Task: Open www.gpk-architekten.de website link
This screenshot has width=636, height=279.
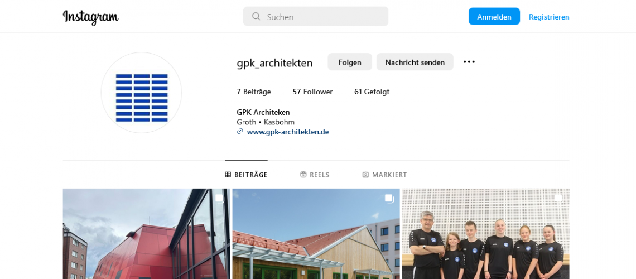Action: click(287, 132)
